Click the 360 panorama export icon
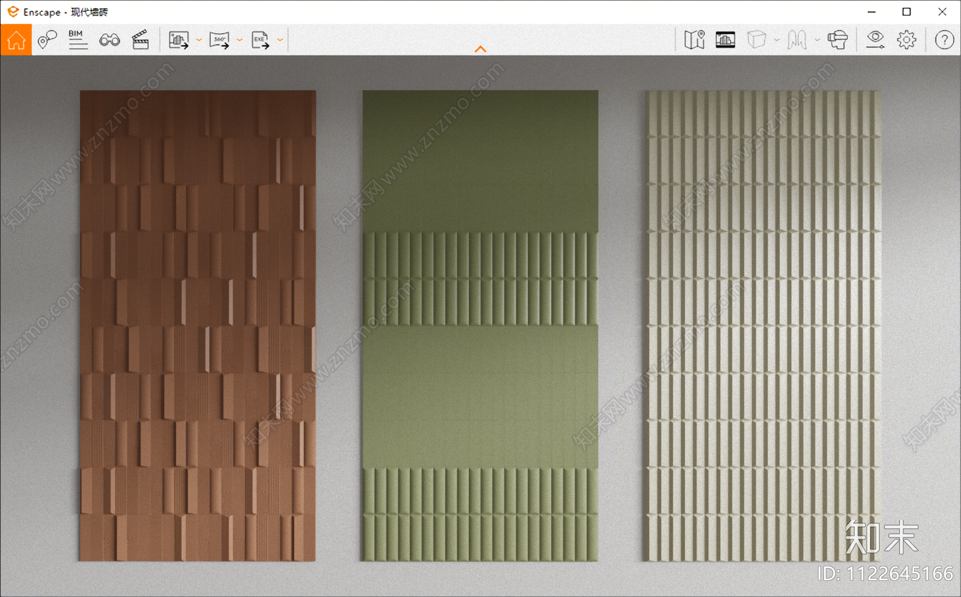 (x=219, y=40)
